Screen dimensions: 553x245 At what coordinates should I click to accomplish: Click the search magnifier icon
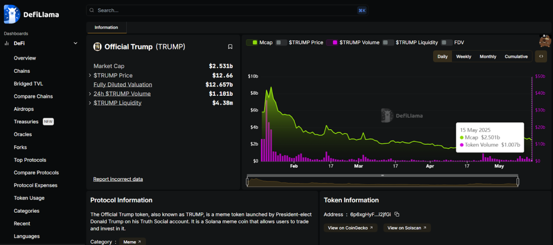pos(92,11)
